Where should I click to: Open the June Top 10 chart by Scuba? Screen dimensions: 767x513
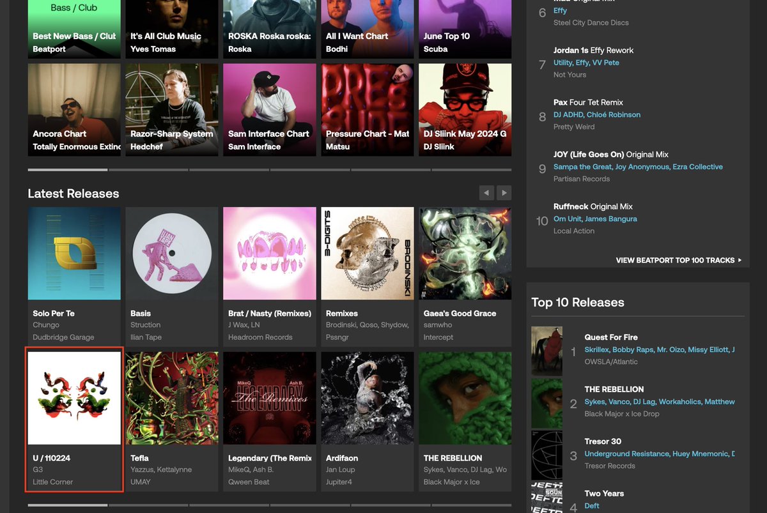(465, 29)
